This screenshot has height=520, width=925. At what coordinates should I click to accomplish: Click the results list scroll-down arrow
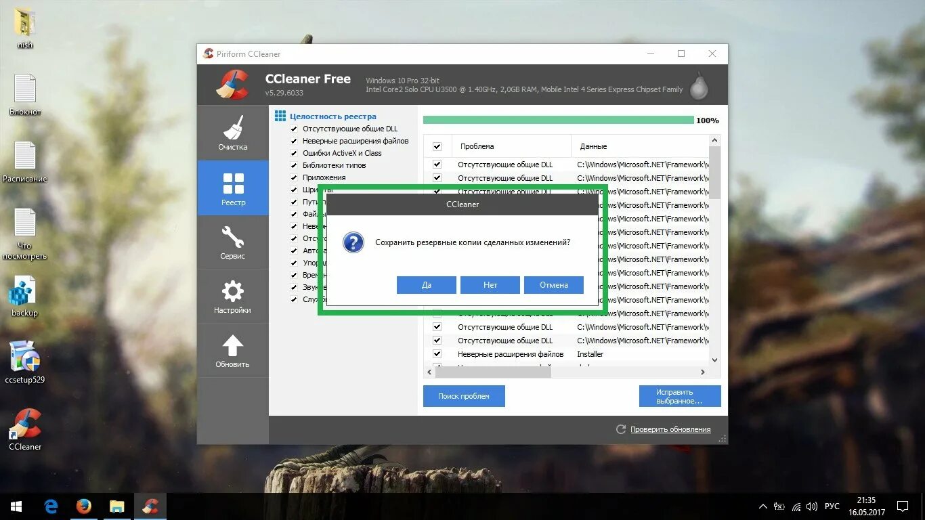[715, 360]
